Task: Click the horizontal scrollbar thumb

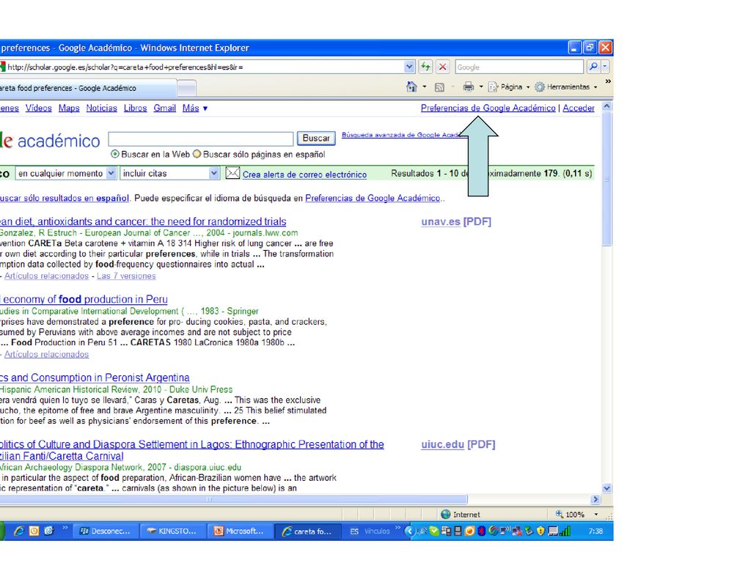Action: click(232, 498)
